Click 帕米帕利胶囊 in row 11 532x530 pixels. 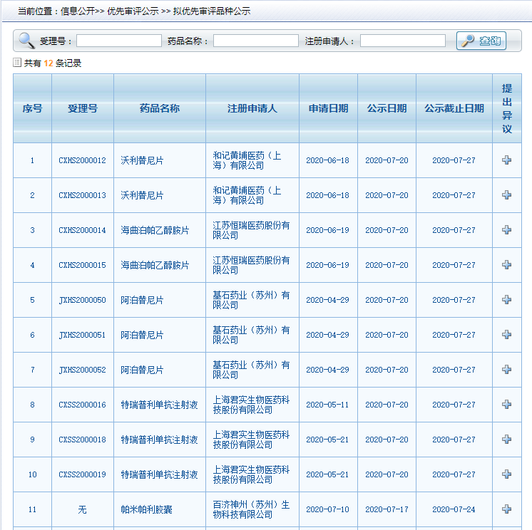[x=147, y=509]
